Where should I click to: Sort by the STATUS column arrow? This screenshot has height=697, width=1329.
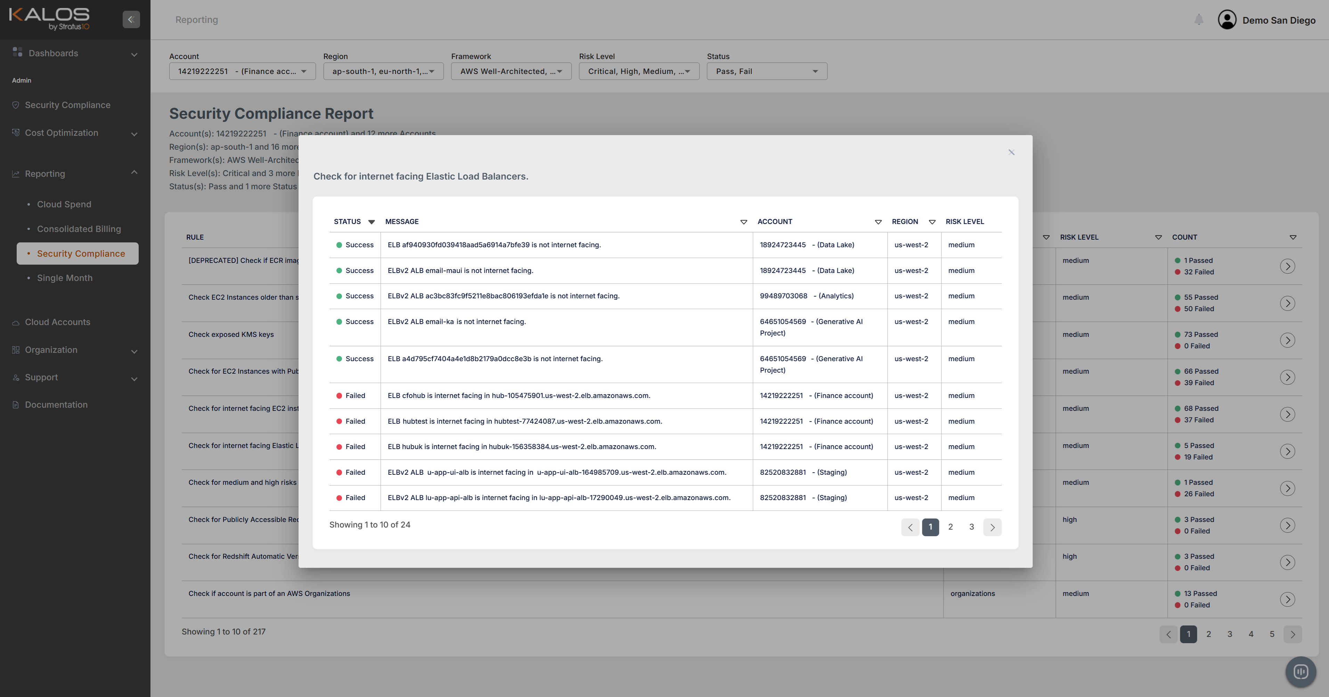(x=372, y=222)
